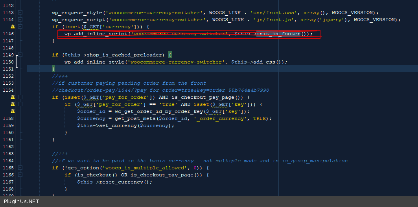
Task: Collapse the is_checkout block at line 1166
Action: 20,175
